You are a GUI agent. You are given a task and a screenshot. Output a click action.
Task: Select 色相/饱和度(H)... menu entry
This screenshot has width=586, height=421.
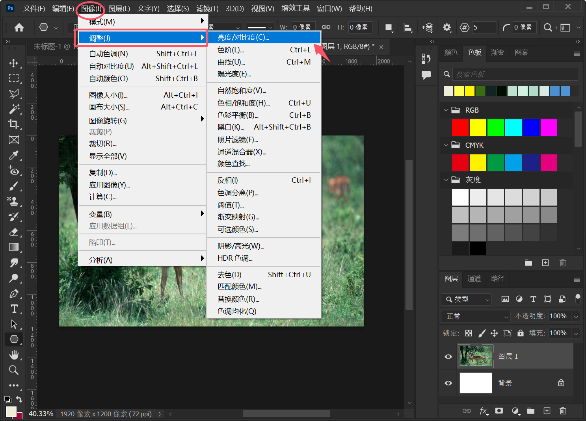264,103
